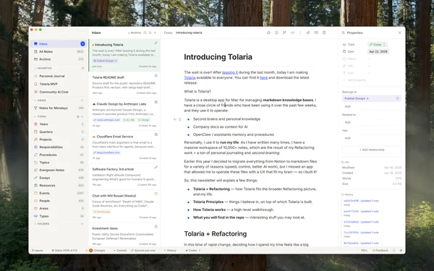Open the Codex selector in status bar
This screenshot has width=434, height=271.
[x=193, y=250]
